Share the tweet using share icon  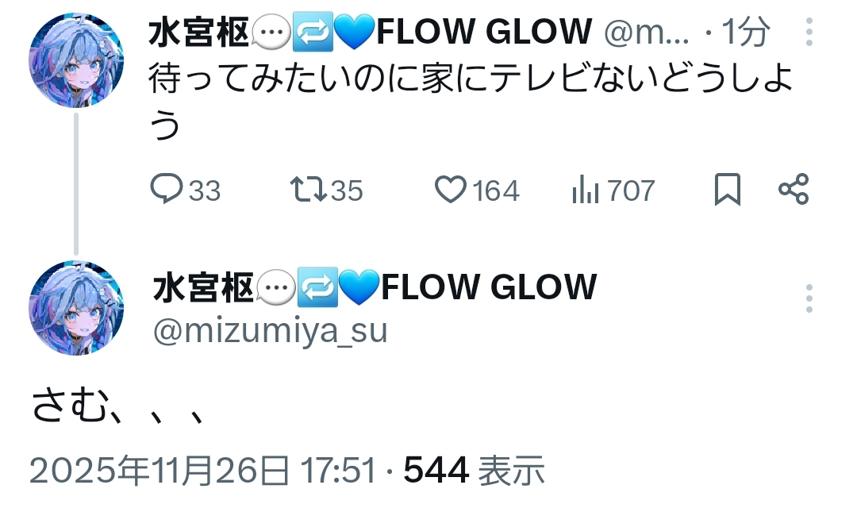click(794, 189)
